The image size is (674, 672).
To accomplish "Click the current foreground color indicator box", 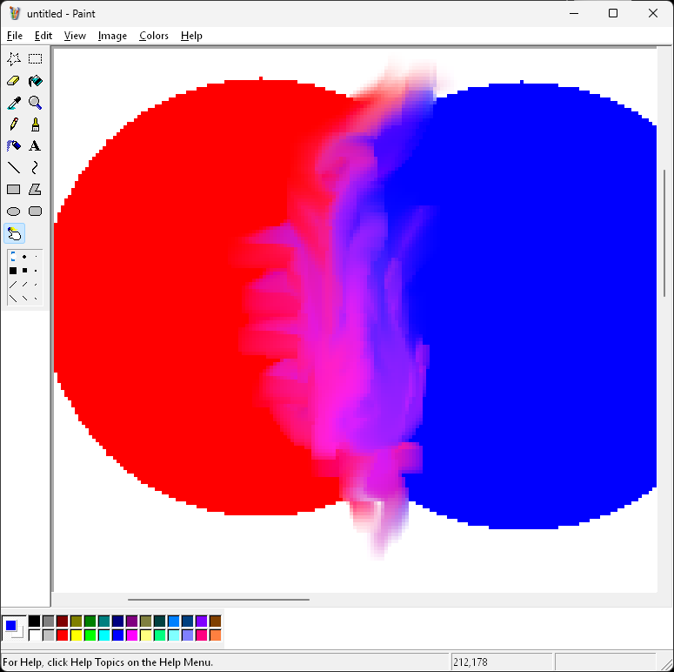I will [x=10, y=626].
